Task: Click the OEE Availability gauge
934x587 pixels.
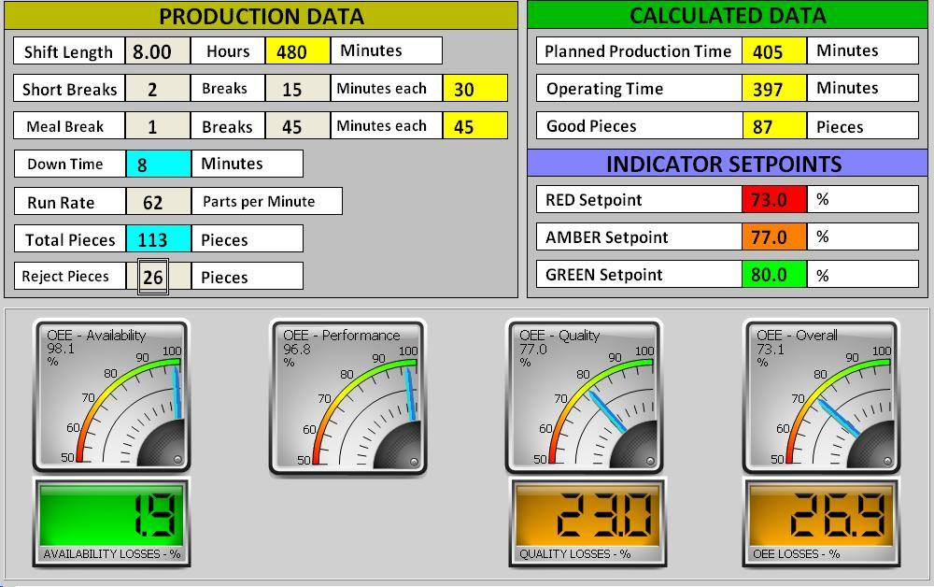Action: tap(111, 395)
